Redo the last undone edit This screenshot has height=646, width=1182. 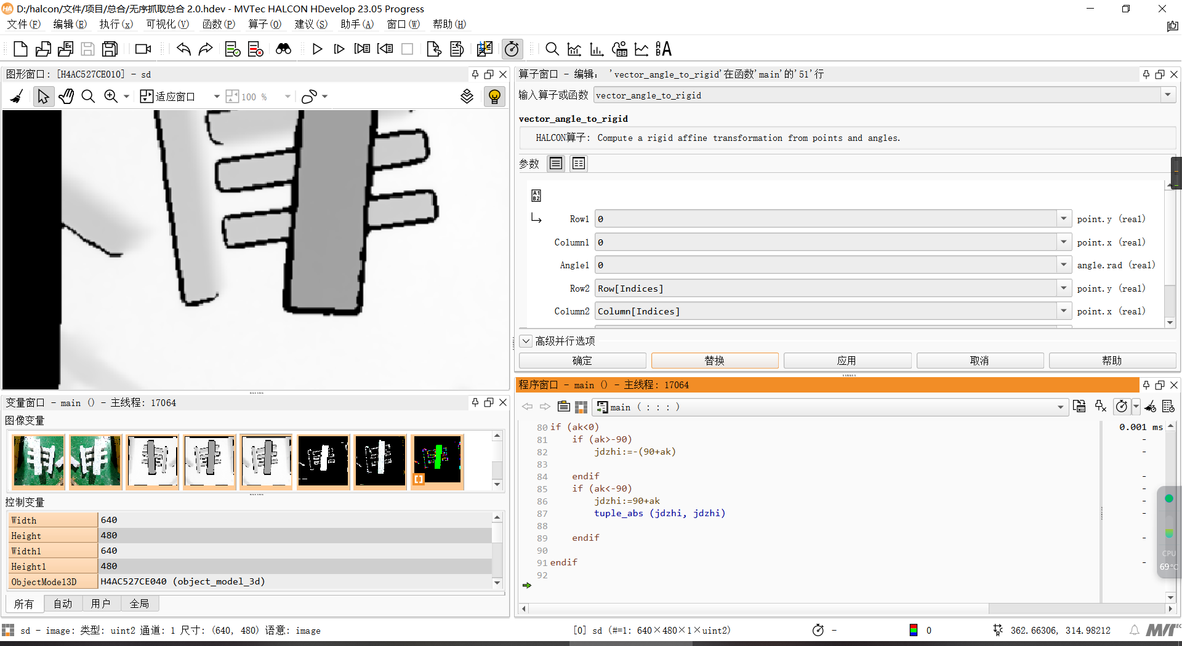tap(206, 49)
